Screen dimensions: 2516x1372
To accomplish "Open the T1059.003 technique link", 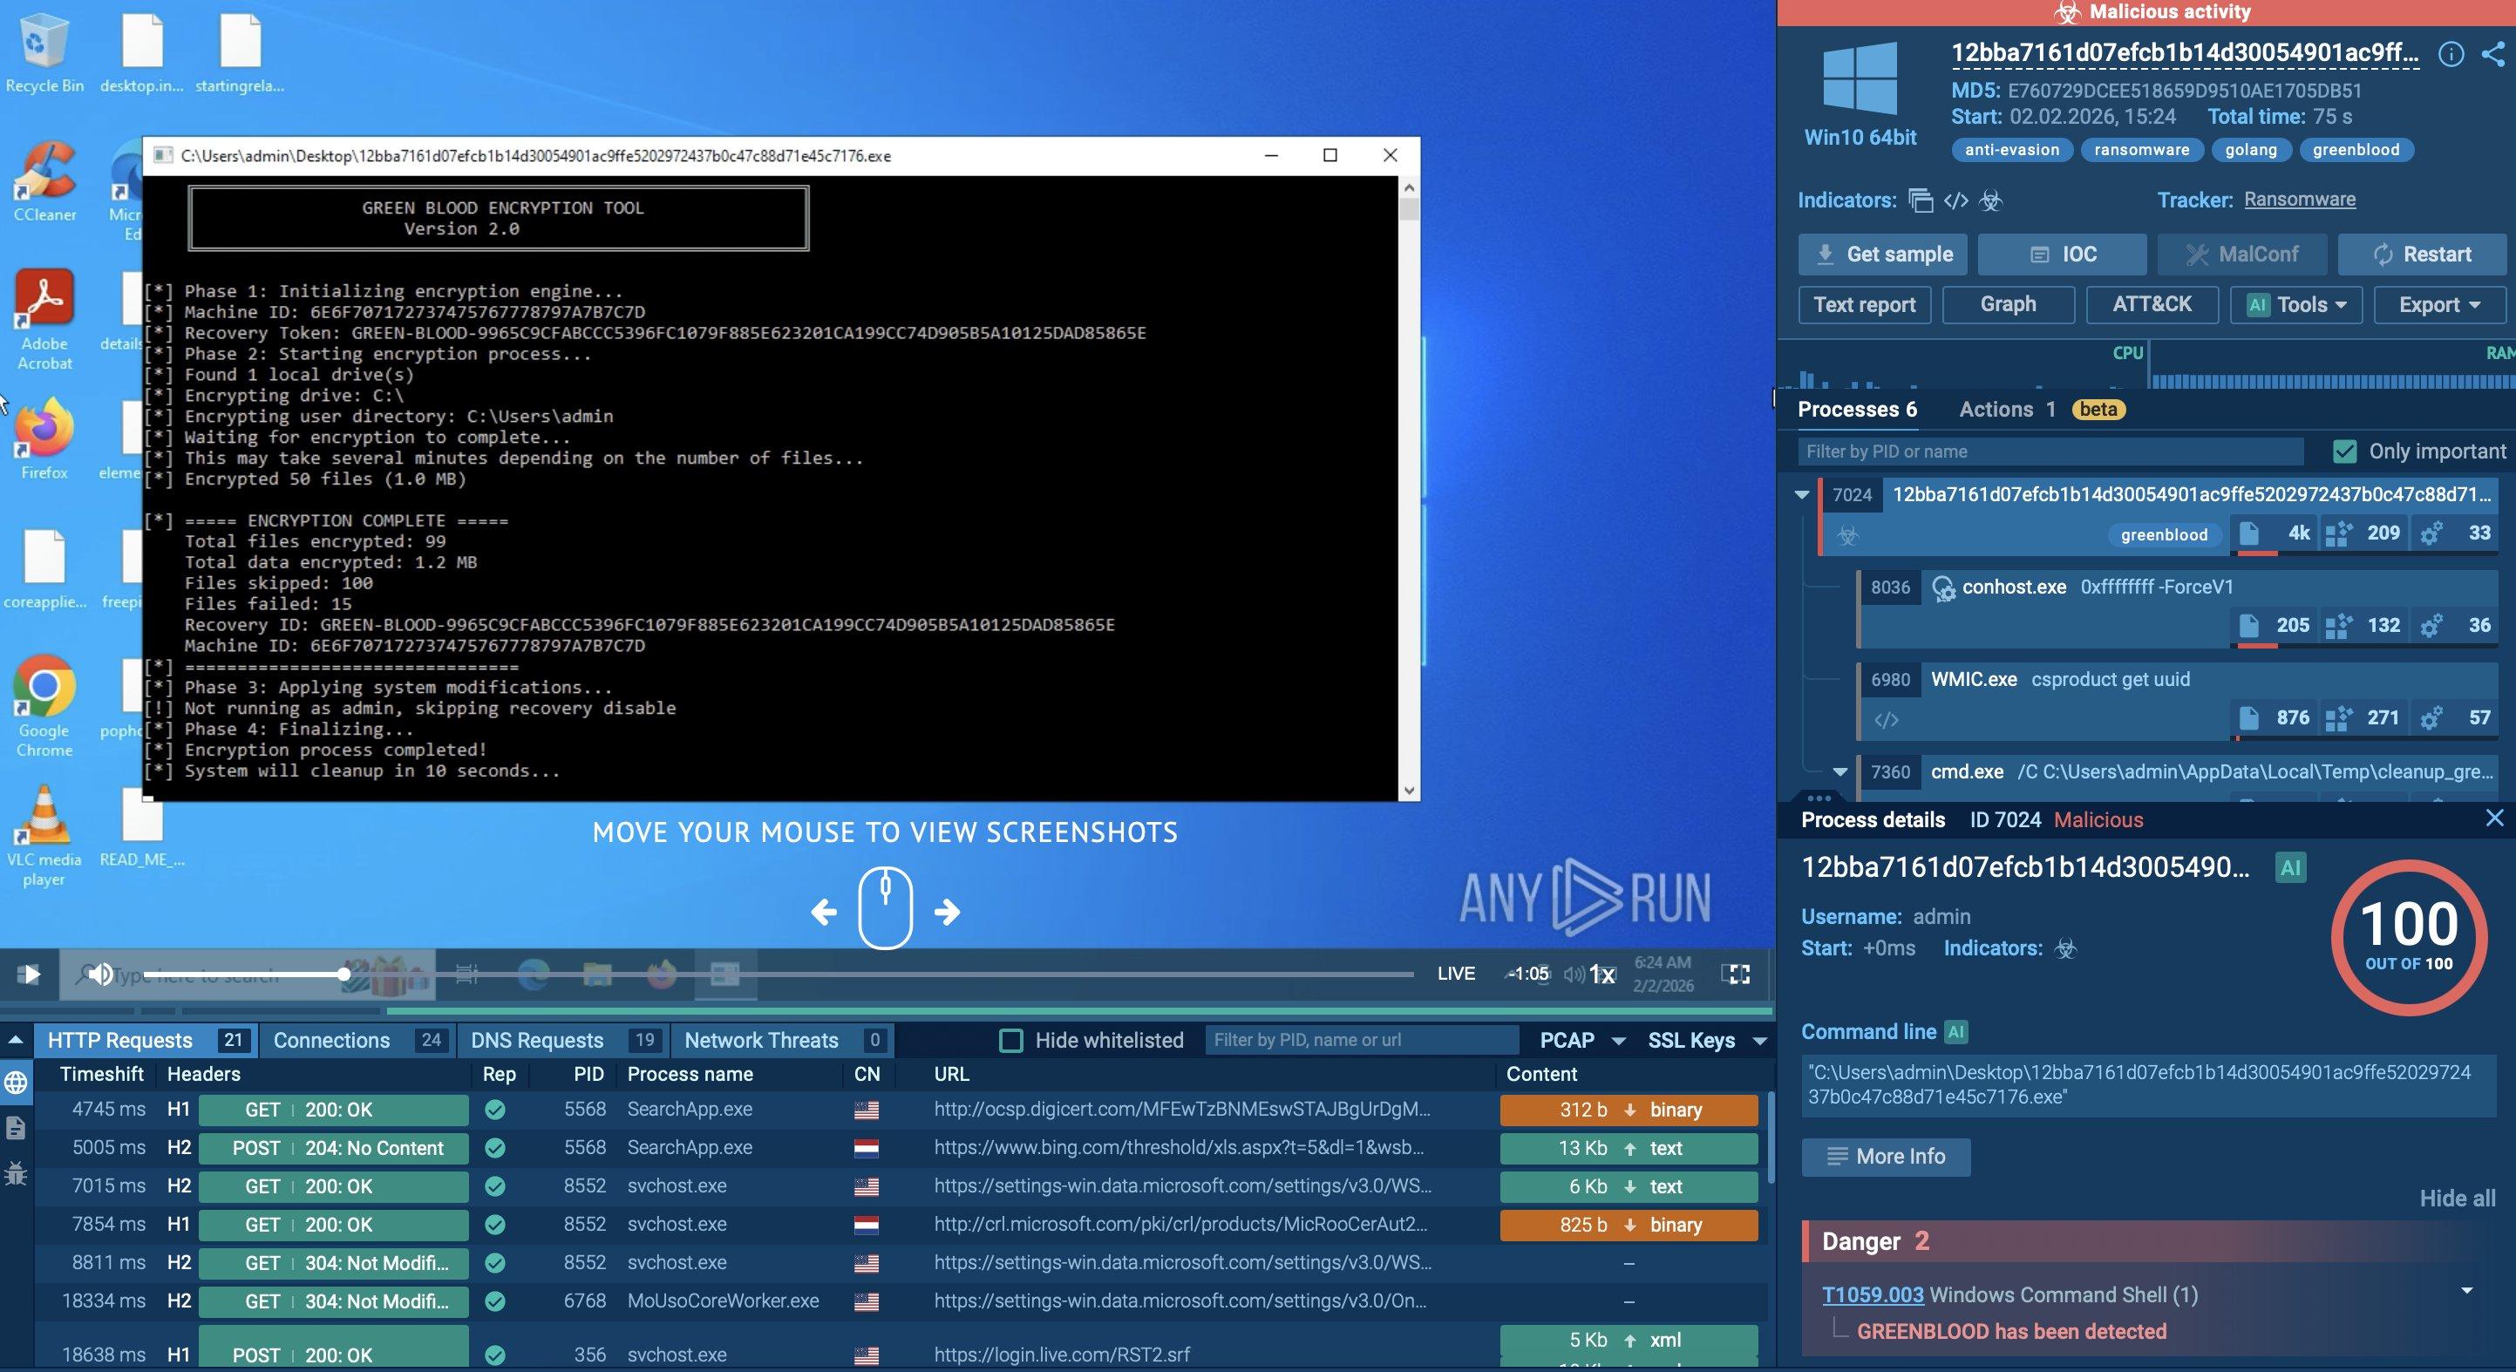I will [x=1873, y=1294].
